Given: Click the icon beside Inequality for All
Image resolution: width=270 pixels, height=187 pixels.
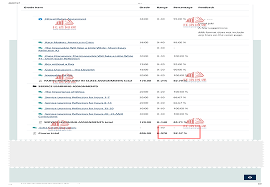Looking at the screenshot, I should 40,75.
